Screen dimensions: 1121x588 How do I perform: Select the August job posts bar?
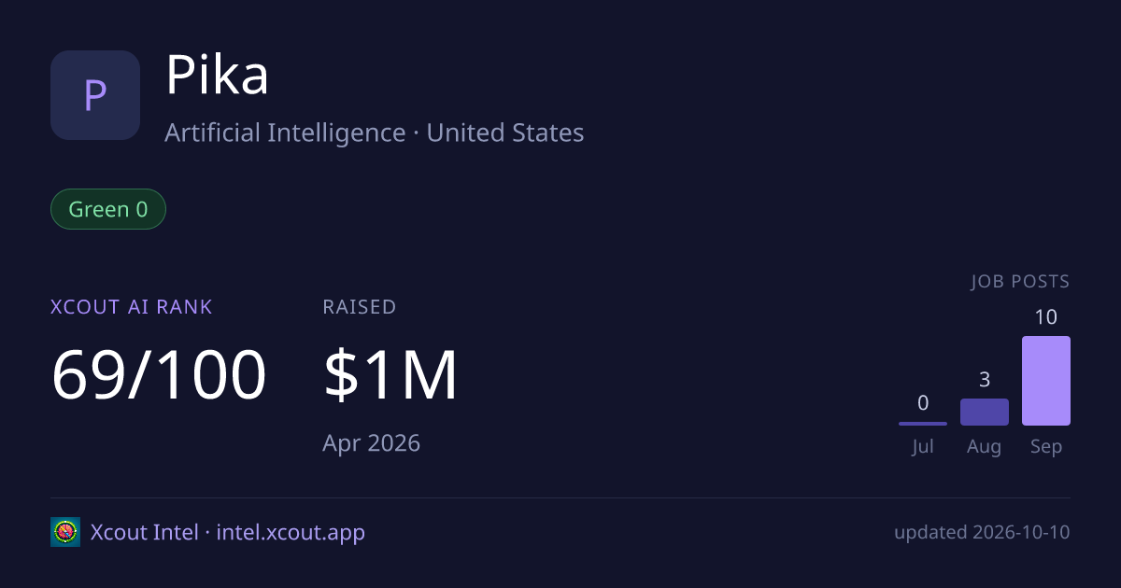pos(985,412)
